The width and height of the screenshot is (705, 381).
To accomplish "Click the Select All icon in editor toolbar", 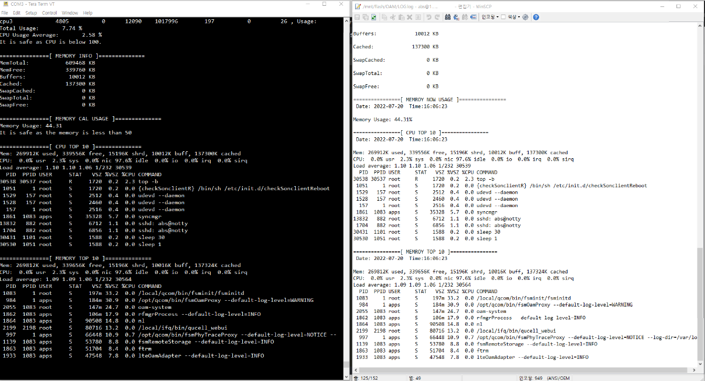I will 418,17.
